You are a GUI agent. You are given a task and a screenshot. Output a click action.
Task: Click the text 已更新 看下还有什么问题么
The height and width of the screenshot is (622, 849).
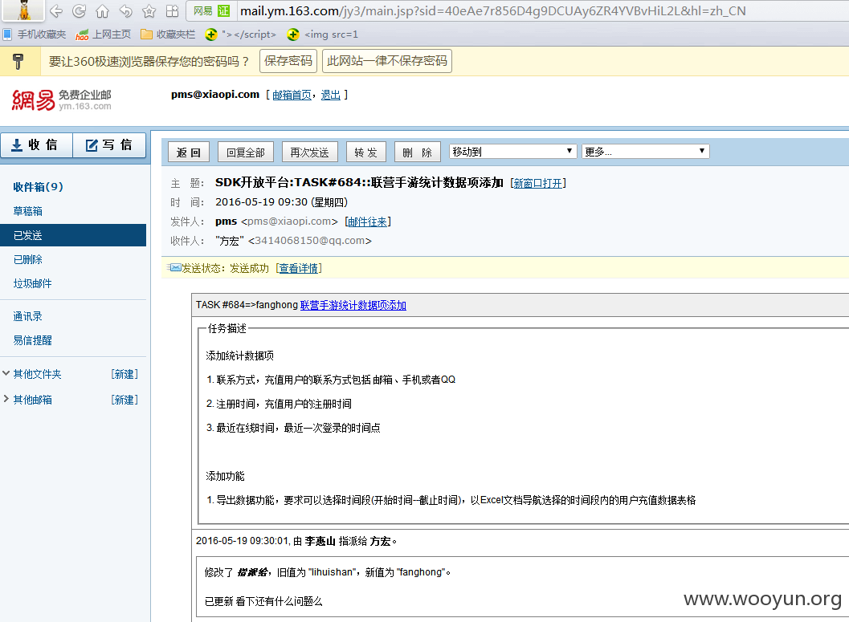click(x=263, y=601)
